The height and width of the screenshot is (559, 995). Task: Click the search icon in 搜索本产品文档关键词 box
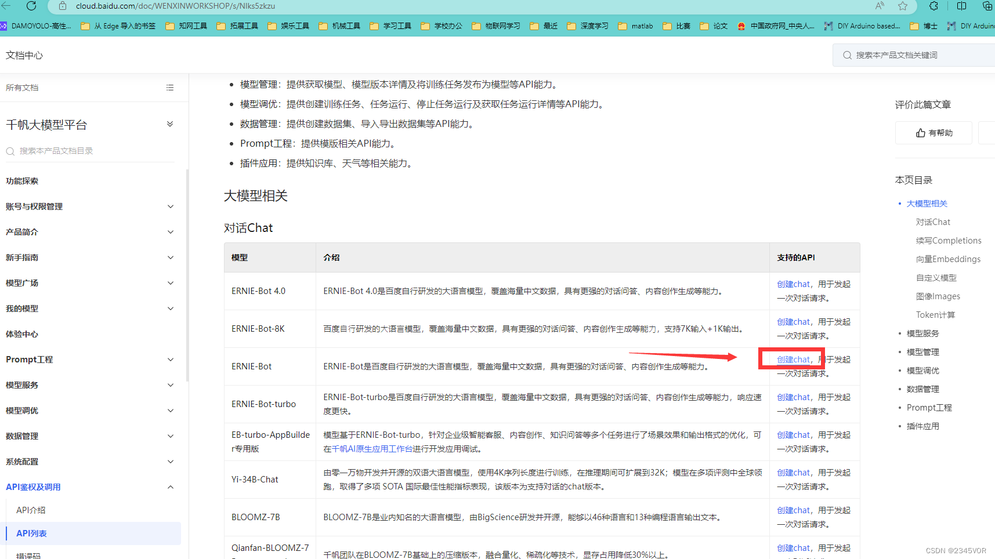coord(847,55)
